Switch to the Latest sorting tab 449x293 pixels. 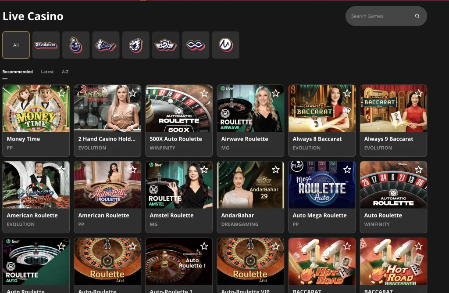[47, 72]
